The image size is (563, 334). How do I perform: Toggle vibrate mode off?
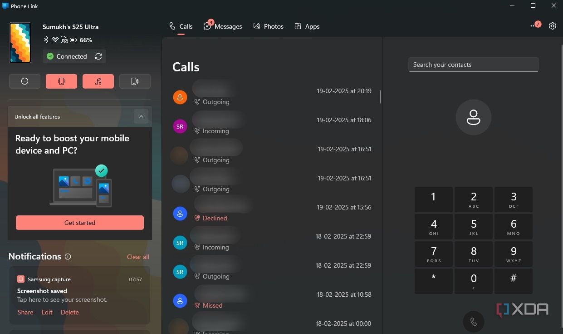pos(61,81)
